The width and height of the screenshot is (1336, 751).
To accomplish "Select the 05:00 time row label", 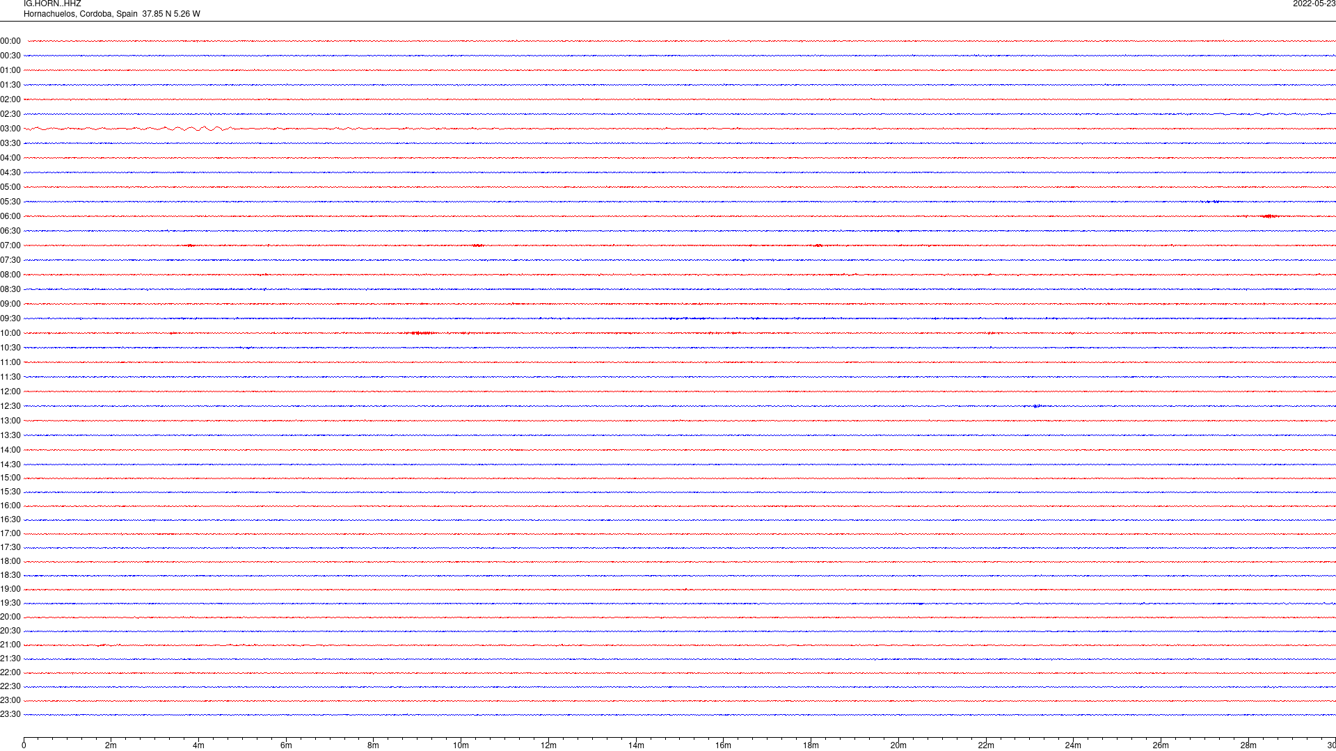I will (10, 187).
